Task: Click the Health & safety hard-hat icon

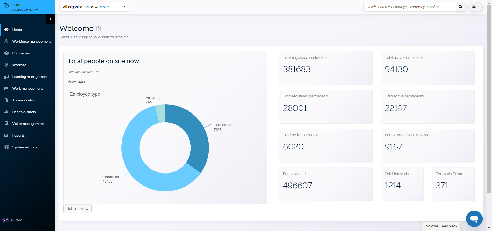Action: (x=6, y=112)
